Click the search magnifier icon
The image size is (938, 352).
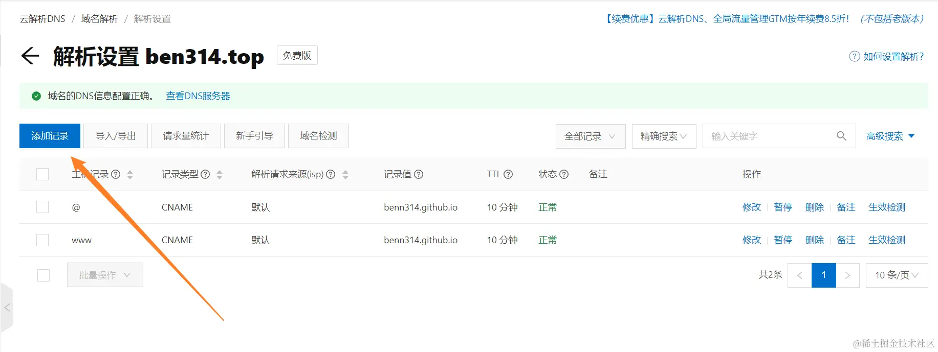tap(841, 136)
